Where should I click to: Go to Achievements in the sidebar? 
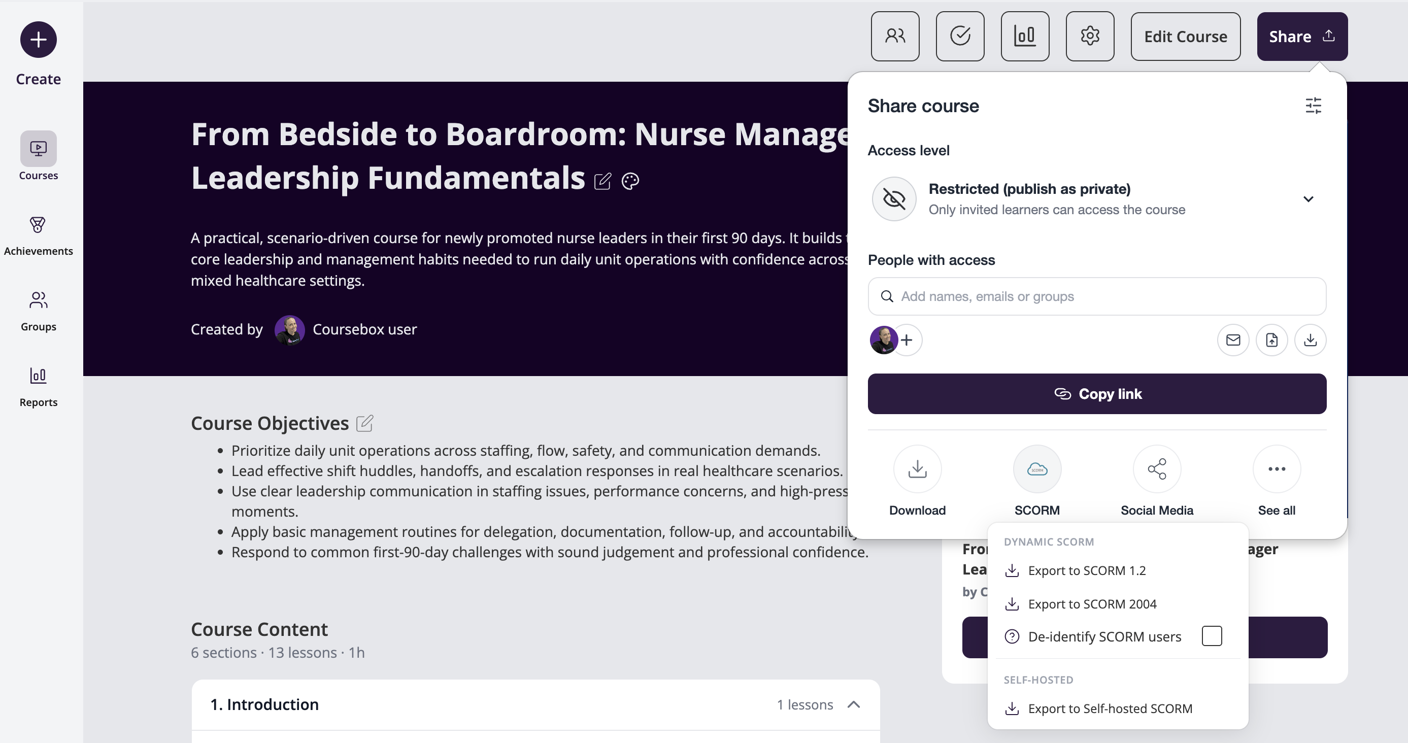point(38,235)
